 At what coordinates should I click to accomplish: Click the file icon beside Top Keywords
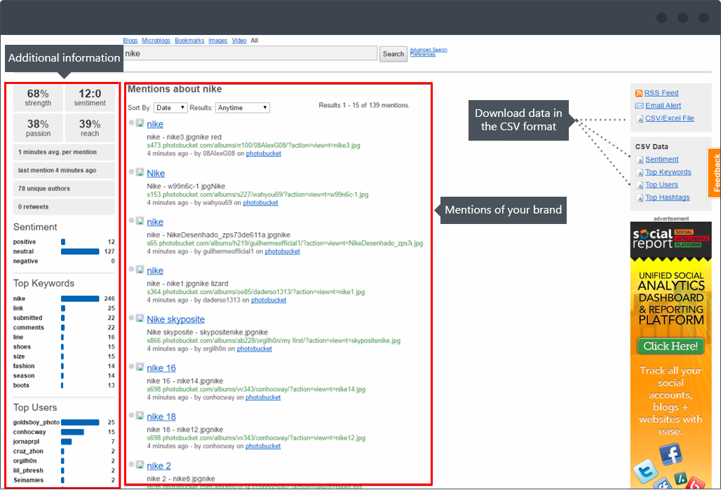[640, 172]
